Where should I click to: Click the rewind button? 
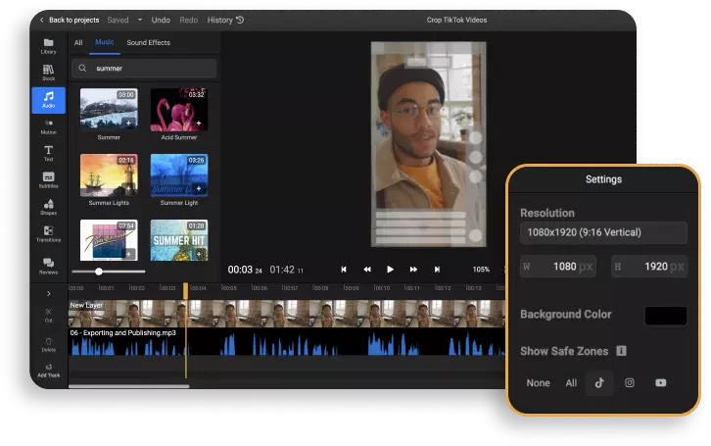click(x=367, y=270)
